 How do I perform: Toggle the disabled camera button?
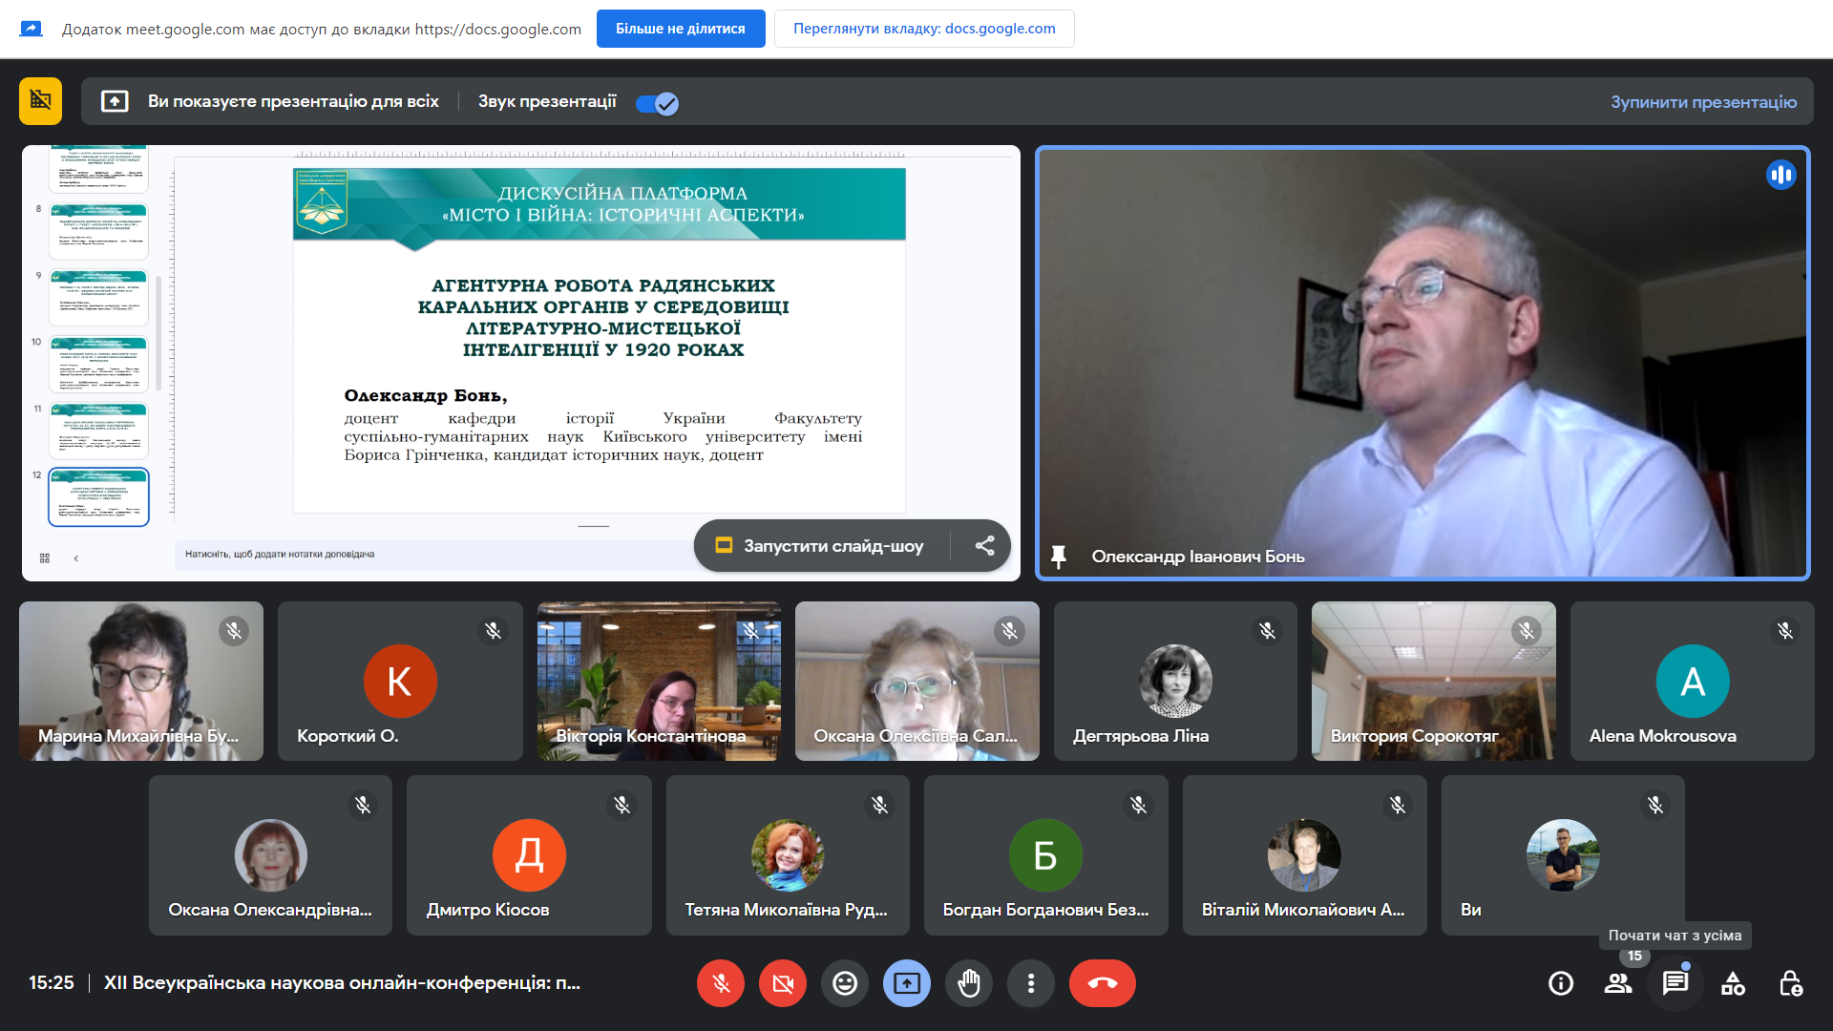pyautogui.click(x=783, y=983)
